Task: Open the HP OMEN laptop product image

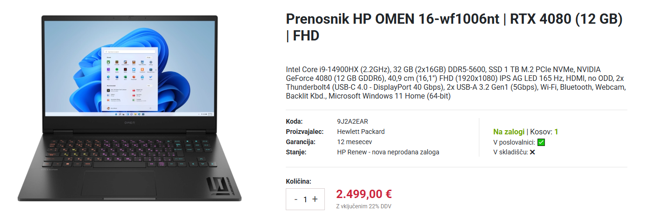Action: [130, 108]
